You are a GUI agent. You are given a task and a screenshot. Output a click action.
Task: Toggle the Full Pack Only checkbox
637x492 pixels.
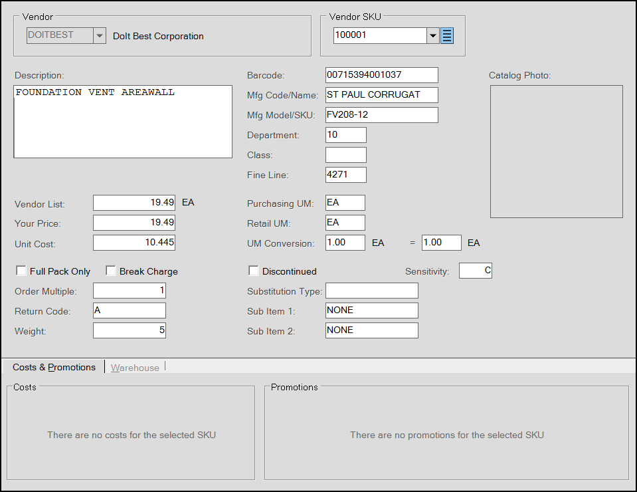[x=21, y=271]
